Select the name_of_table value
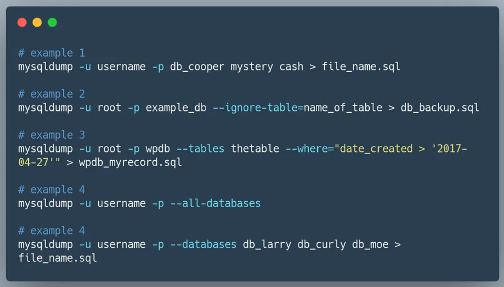The width and height of the screenshot is (504, 287). pos(343,108)
